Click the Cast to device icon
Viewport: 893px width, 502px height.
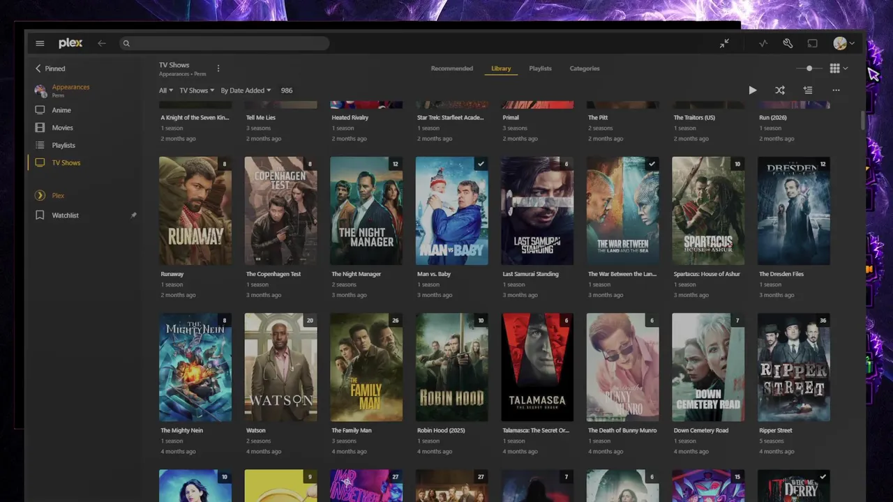[813, 43]
